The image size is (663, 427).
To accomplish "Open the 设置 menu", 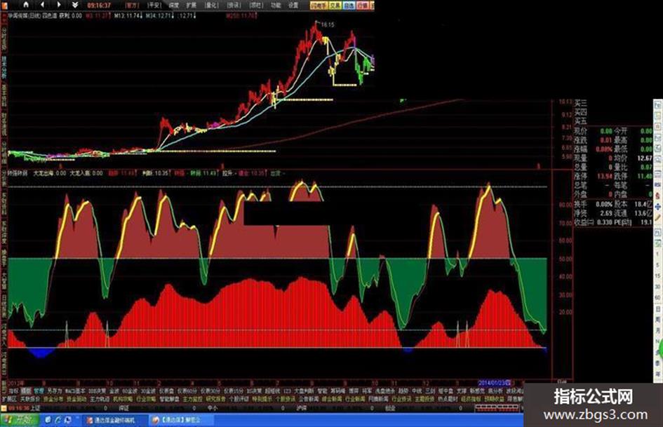I will [293, 6].
